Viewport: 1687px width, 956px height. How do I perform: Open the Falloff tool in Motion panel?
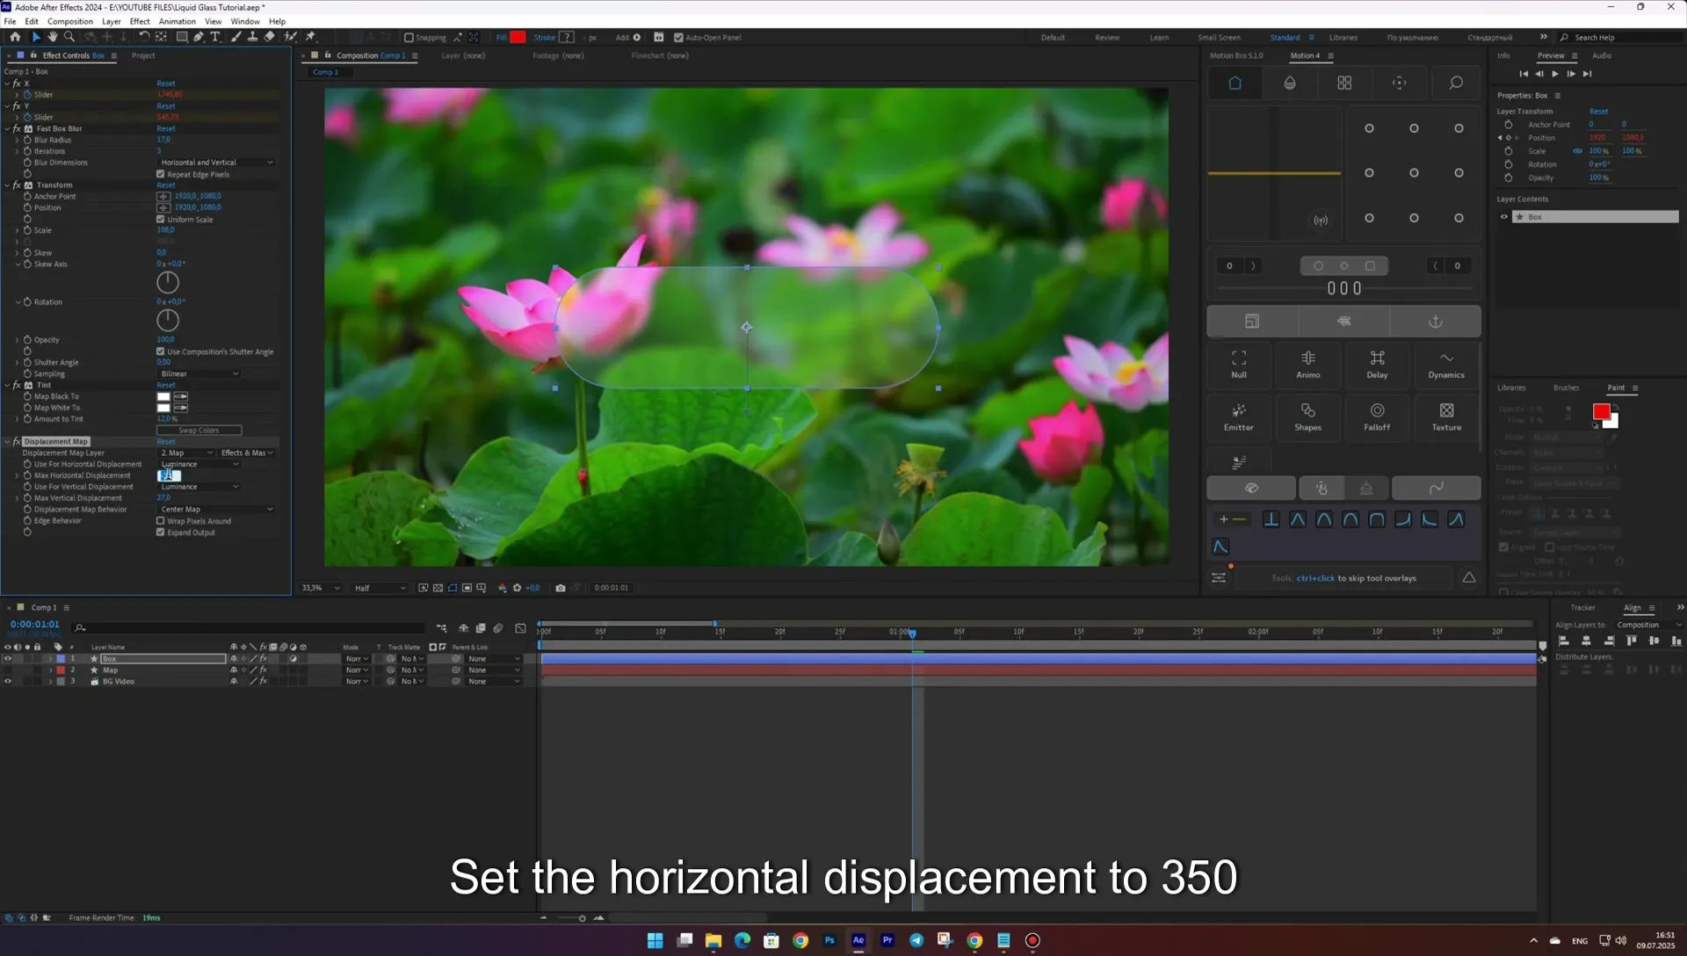coord(1377,416)
